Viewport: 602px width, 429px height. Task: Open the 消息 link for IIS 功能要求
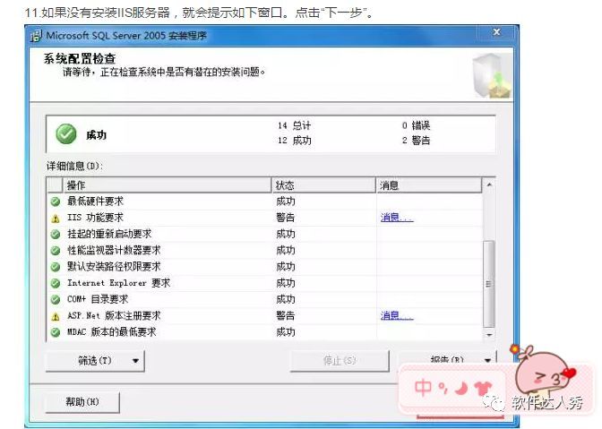pos(397,218)
